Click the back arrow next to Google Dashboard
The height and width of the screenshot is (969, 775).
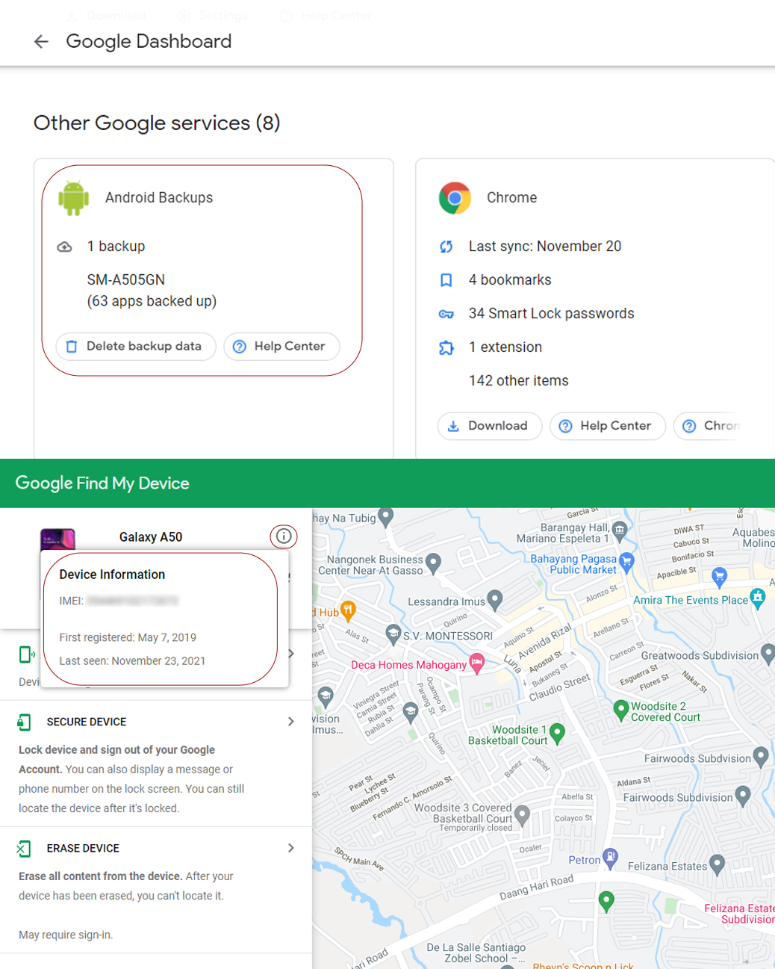41,42
